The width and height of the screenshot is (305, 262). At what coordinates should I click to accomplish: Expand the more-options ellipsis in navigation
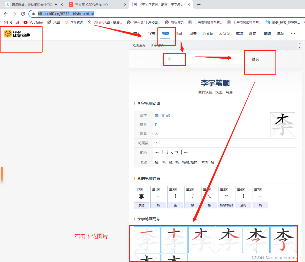coord(293,34)
